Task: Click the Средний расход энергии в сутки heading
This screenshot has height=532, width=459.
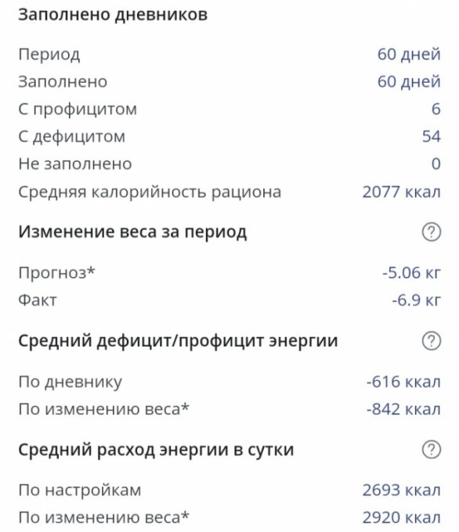Action: pyautogui.click(x=156, y=450)
